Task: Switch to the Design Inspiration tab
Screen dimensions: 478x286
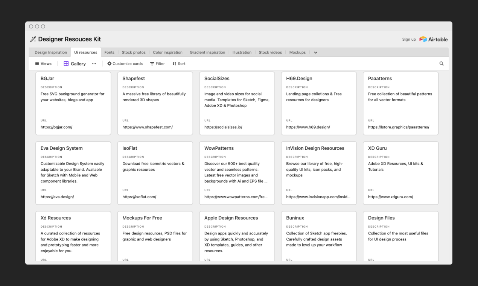Action: 51,52
